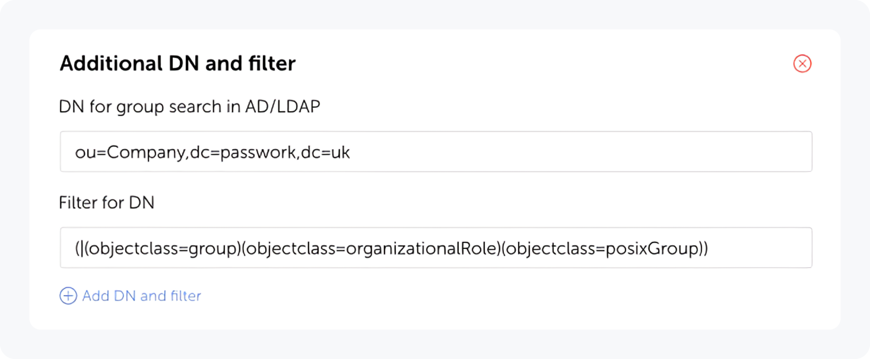The height and width of the screenshot is (359, 870).
Task: Select the delete icon beside Additional DN and filter
Action: pyautogui.click(x=802, y=64)
